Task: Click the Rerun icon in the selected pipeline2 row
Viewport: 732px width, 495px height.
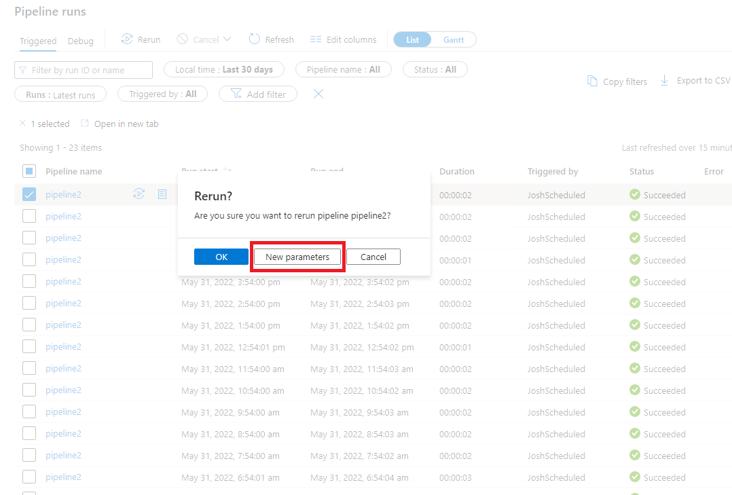Action: pos(139,194)
